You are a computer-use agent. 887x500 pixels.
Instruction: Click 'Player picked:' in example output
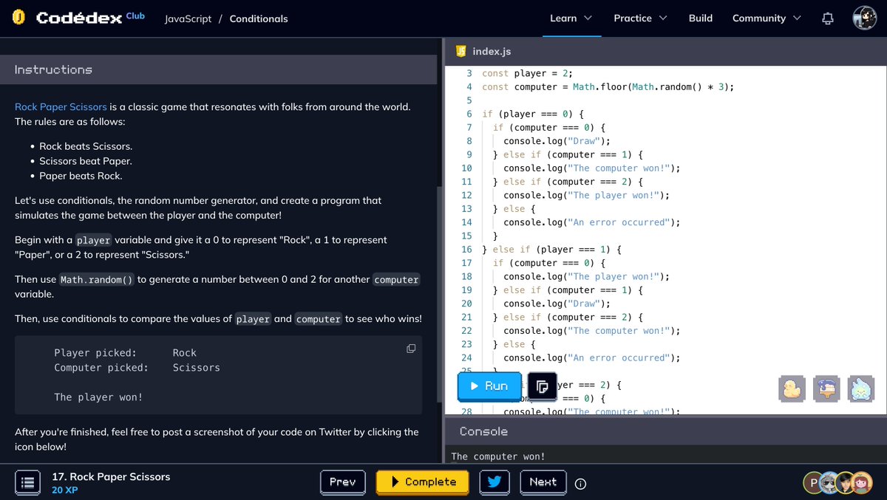click(x=95, y=353)
